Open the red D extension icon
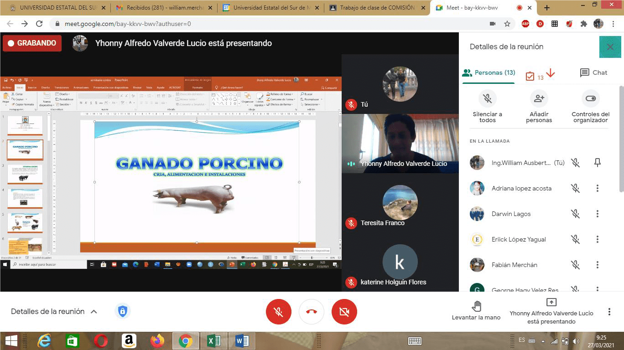 pyautogui.click(x=540, y=24)
